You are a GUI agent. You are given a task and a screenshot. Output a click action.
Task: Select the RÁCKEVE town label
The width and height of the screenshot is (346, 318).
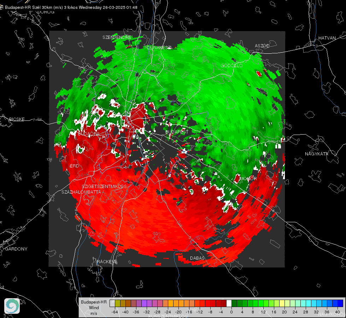[107, 261]
